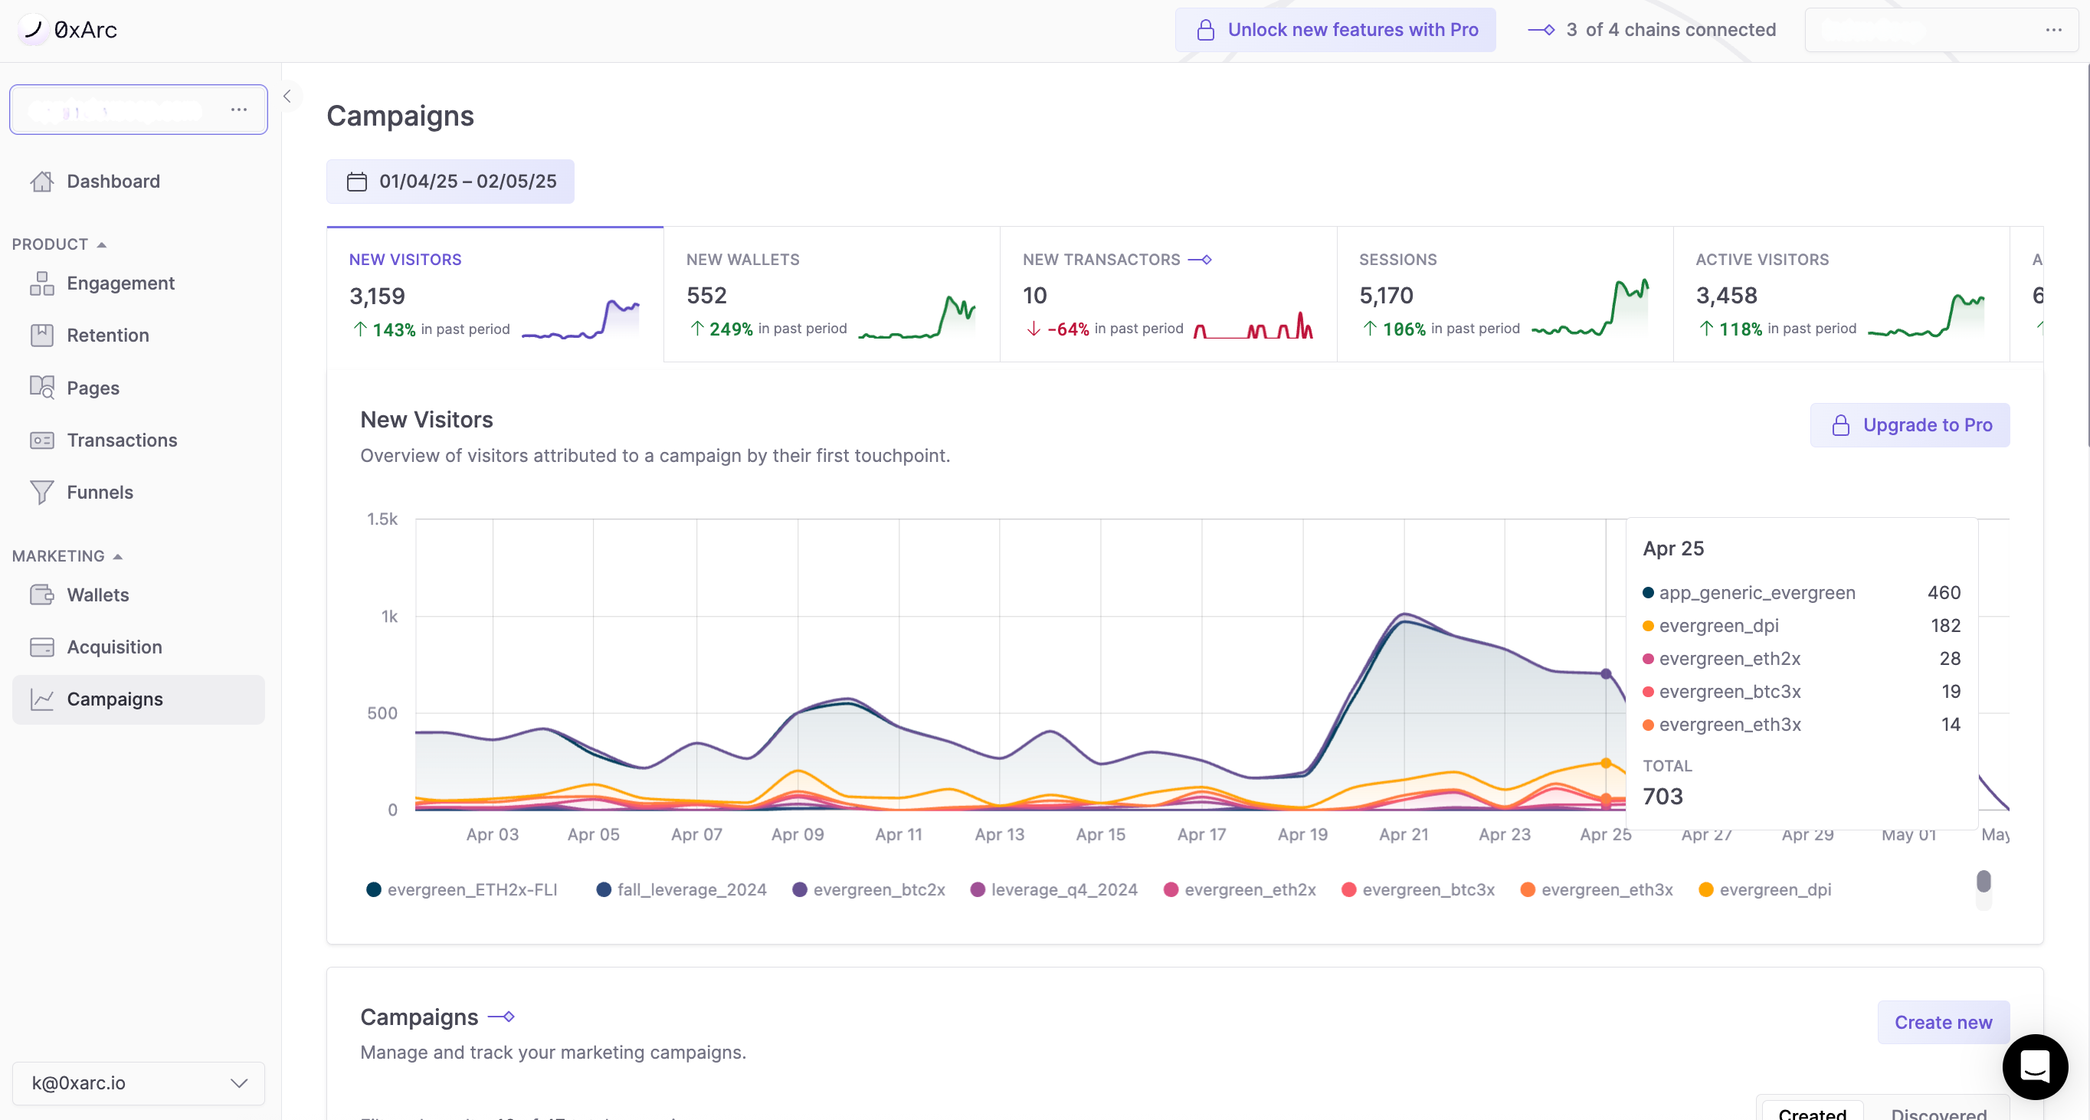2090x1120 pixels.
Task: Open the chat support bubble
Action: (x=2034, y=1066)
